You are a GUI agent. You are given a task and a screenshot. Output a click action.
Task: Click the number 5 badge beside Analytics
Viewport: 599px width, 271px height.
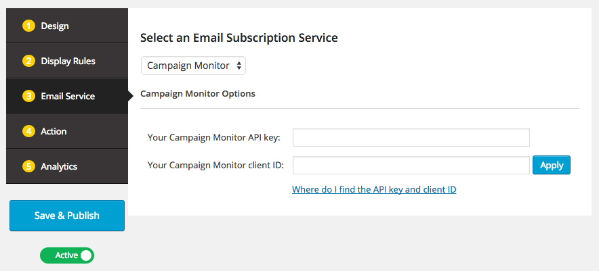pyautogui.click(x=28, y=167)
